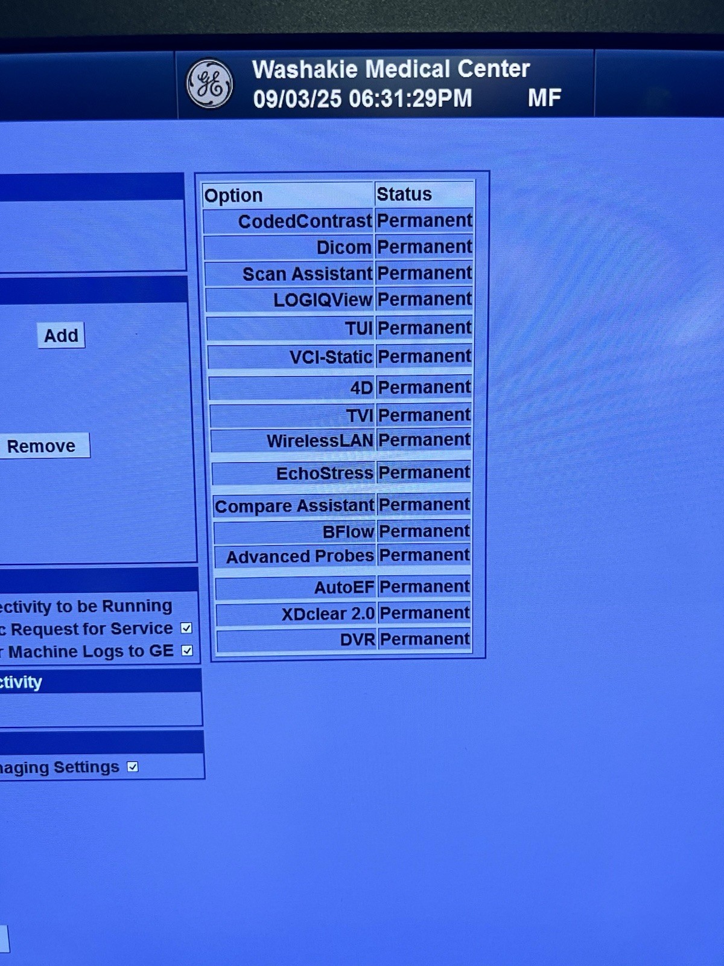The image size is (724, 966).
Task: Select the AutoEF option row
Action: [344, 587]
